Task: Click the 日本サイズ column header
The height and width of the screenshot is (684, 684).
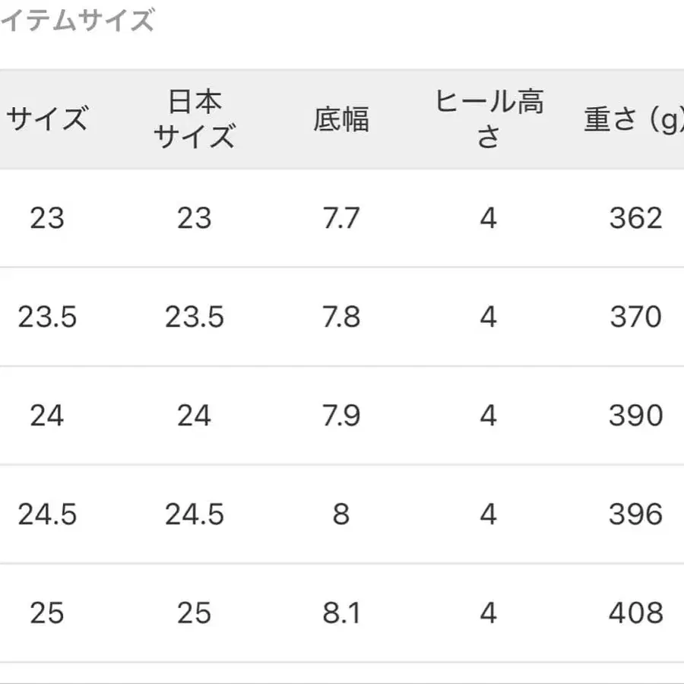Action: pos(194,119)
